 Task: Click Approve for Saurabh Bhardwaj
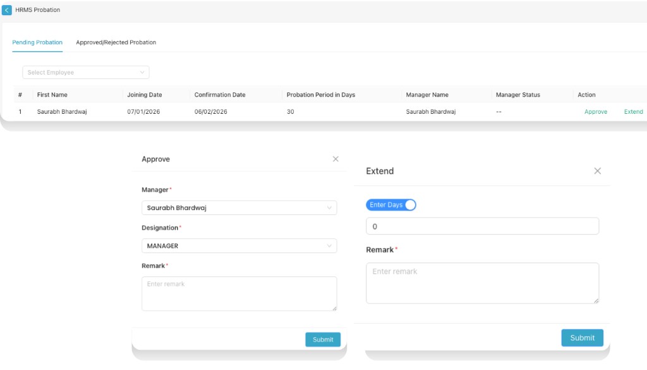coord(595,111)
